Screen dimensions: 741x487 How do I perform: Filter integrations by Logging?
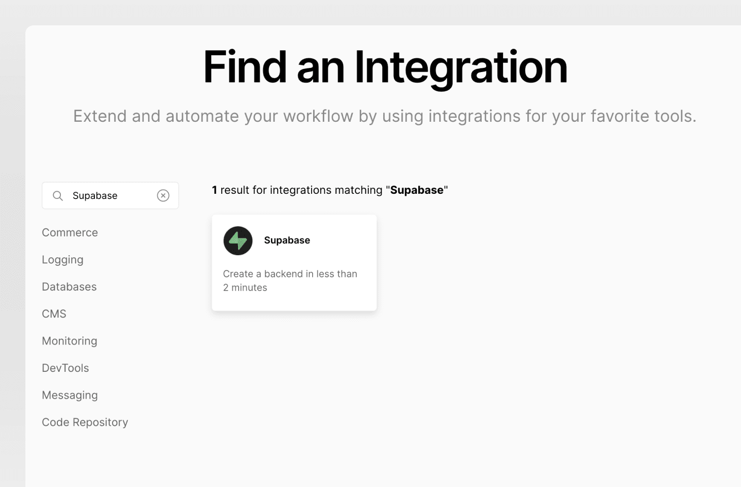(62, 260)
